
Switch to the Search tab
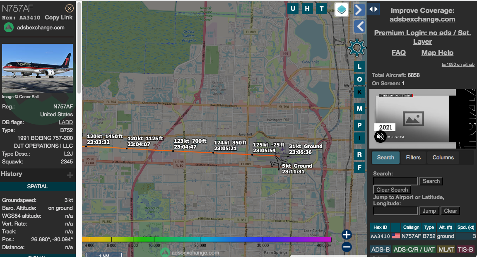[x=385, y=158]
